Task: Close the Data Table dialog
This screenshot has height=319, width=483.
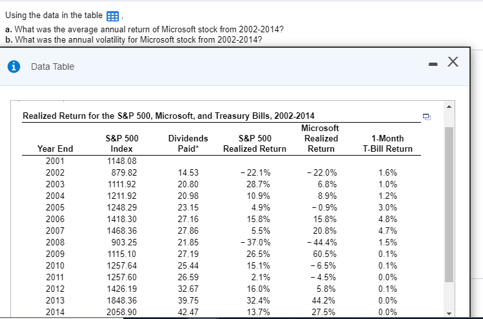Action: click(x=453, y=62)
